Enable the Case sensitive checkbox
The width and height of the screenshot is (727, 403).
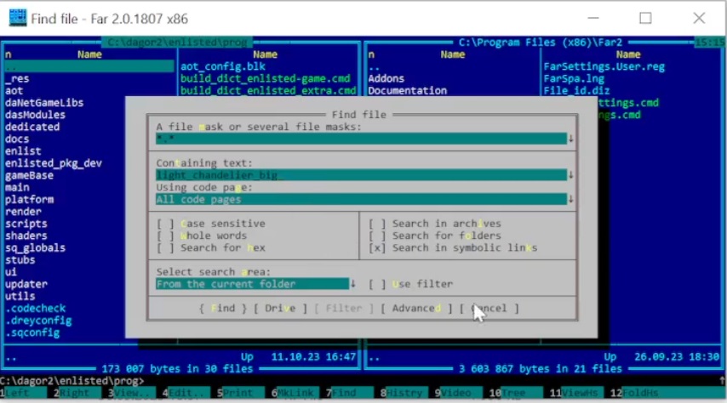[x=164, y=224]
